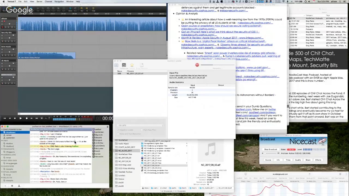
Task: Open the podfeet.com/patreon link
Action: [262, 112]
